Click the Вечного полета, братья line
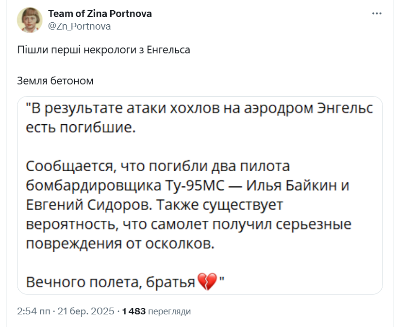 pyautogui.click(x=110, y=281)
